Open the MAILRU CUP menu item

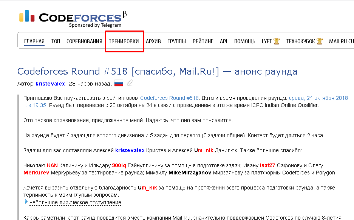point(342,41)
